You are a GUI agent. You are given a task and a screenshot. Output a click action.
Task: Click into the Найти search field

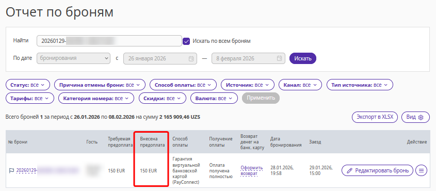109,41
